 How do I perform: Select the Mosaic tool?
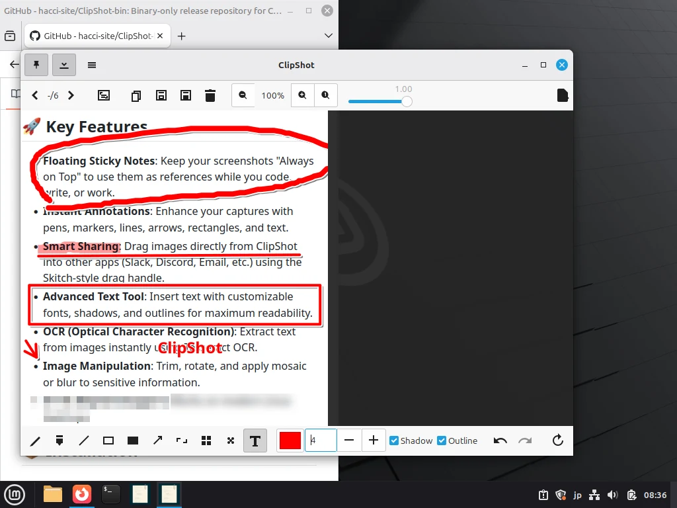(x=206, y=441)
